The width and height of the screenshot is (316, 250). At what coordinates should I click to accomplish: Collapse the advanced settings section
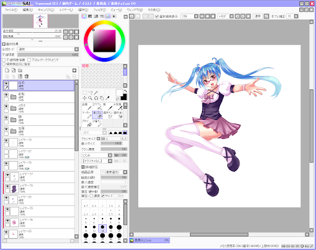(83, 167)
